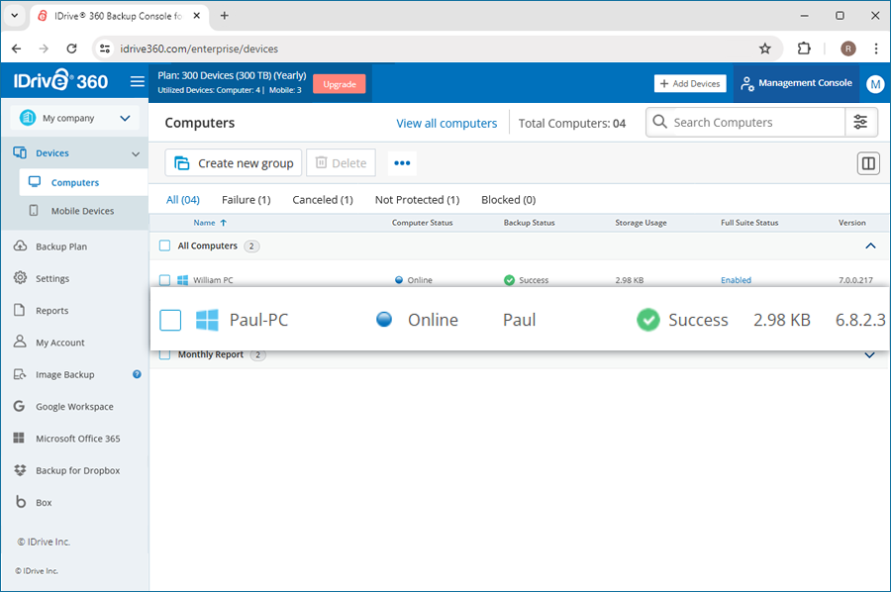Open My company dropdown
Image resolution: width=891 pixels, height=592 pixels.
coord(75,118)
